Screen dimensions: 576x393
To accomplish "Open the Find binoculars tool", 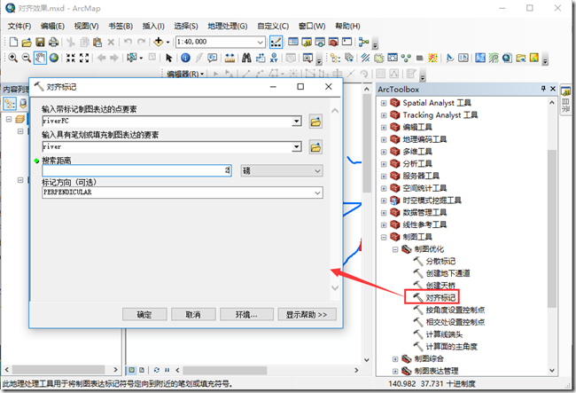I will click(x=246, y=58).
